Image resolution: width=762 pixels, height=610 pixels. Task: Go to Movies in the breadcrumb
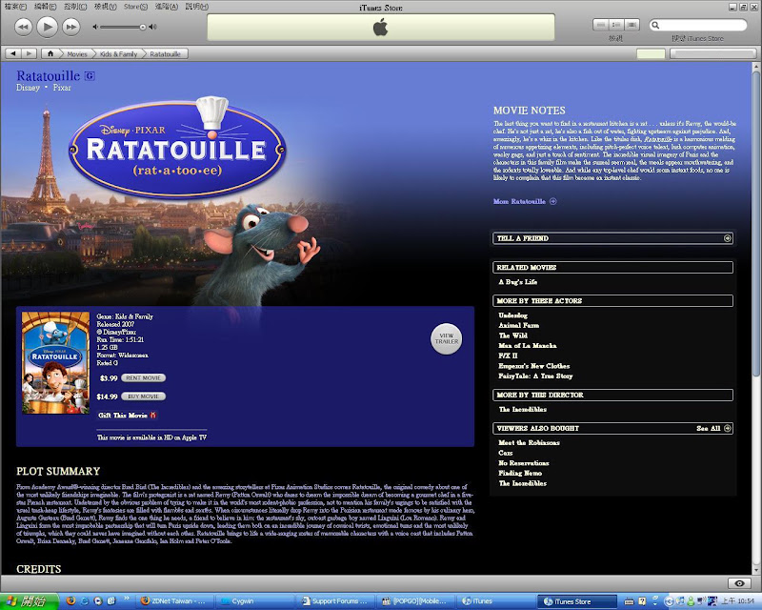coord(77,54)
